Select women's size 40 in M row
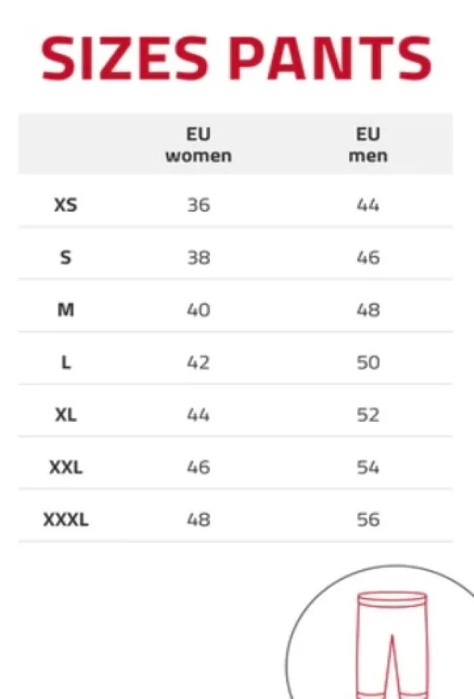Image resolution: width=474 pixels, height=699 pixels. pos(198,310)
